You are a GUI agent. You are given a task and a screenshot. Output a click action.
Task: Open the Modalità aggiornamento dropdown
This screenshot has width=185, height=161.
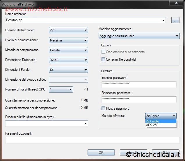(x=139, y=36)
